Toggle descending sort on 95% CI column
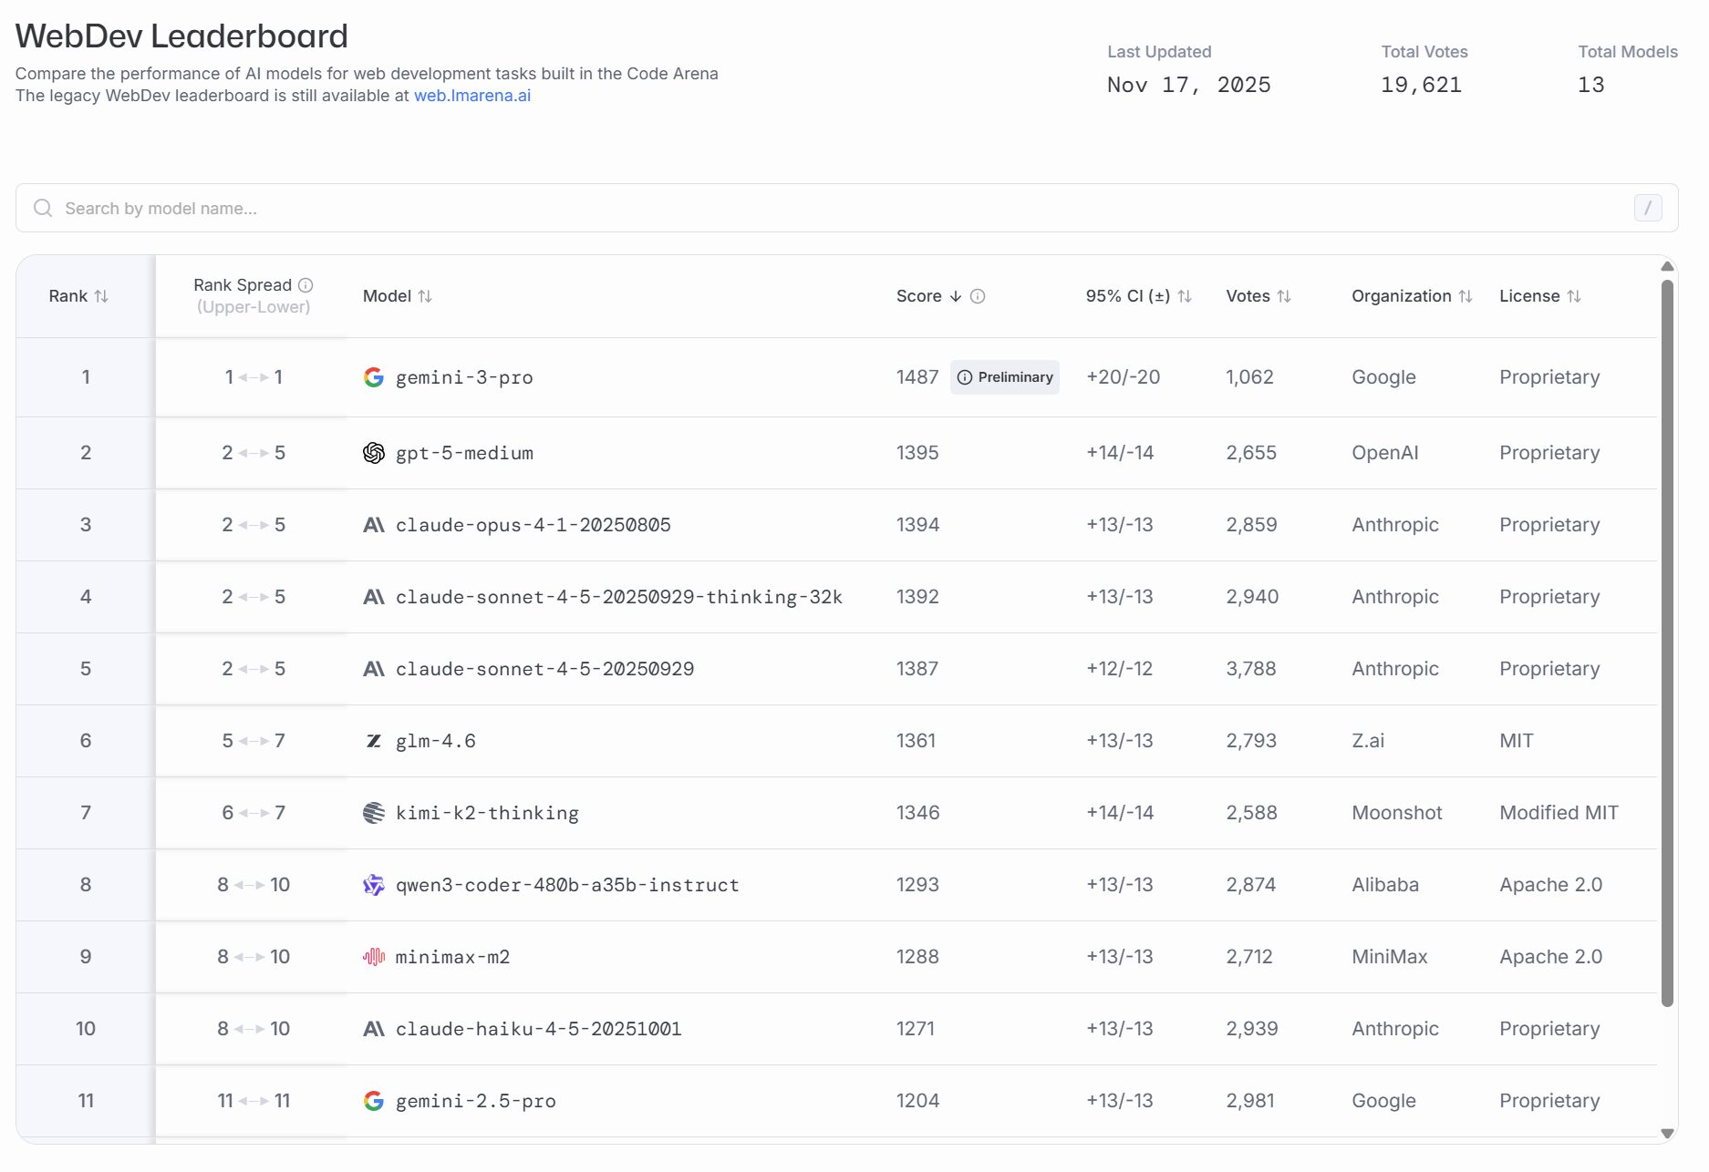The width and height of the screenshot is (1709, 1172). tap(1185, 295)
